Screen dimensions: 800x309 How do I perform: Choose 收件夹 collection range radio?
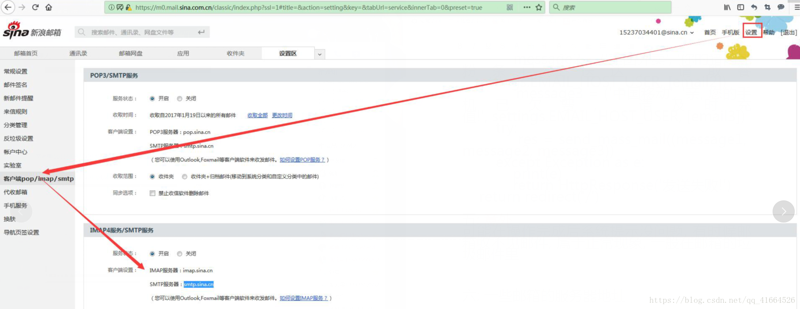coord(152,177)
